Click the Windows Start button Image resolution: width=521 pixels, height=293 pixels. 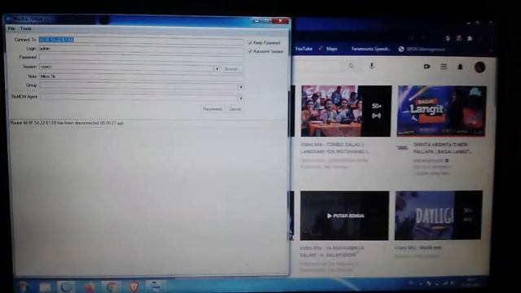click(24, 286)
